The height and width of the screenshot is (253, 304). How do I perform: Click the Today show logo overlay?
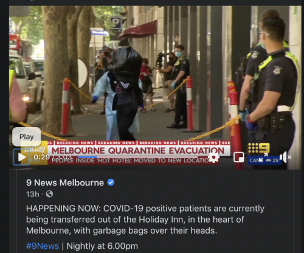tap(35, 149)
